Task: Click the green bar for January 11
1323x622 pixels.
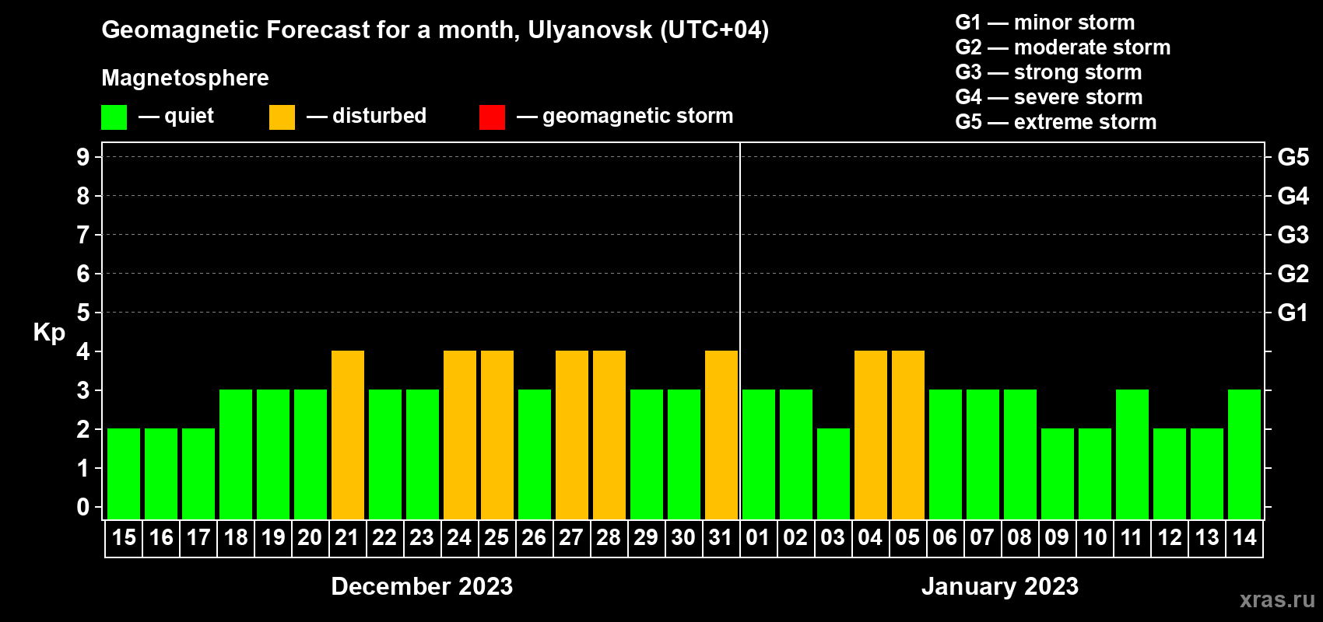Action: point(1132,454)
